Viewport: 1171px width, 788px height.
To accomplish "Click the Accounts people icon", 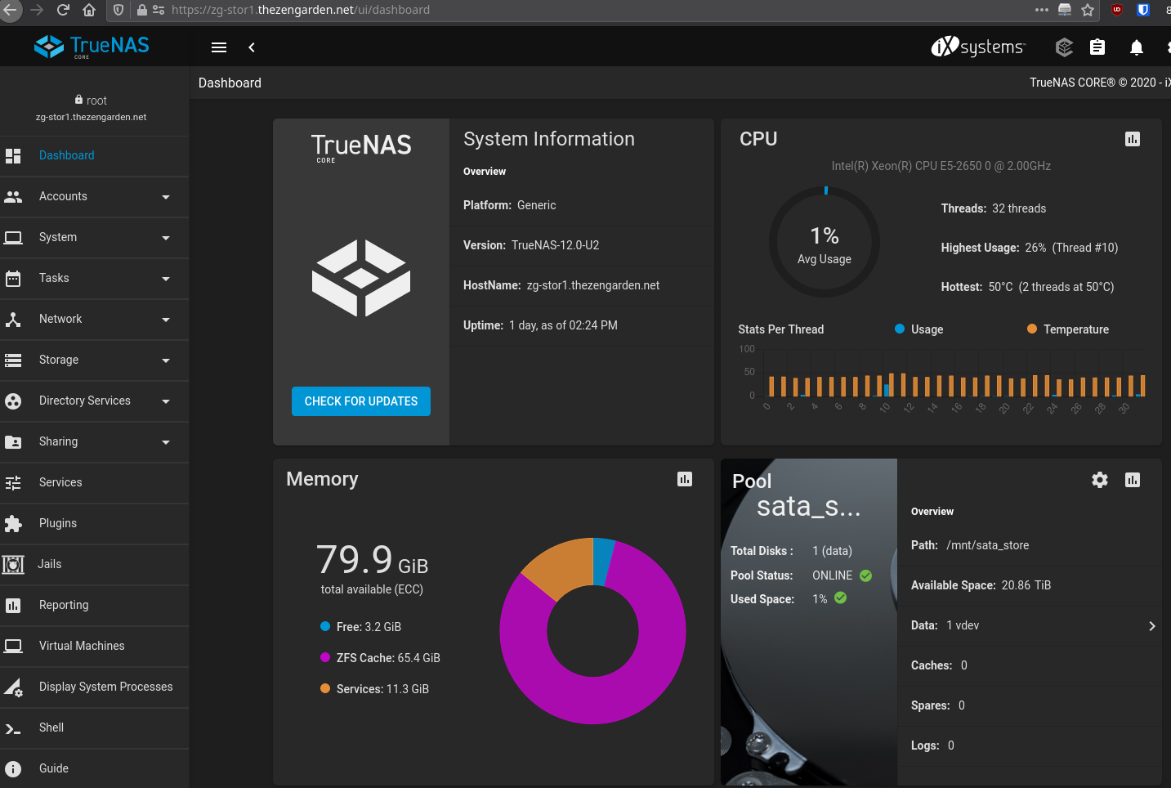I will point(13,196).
